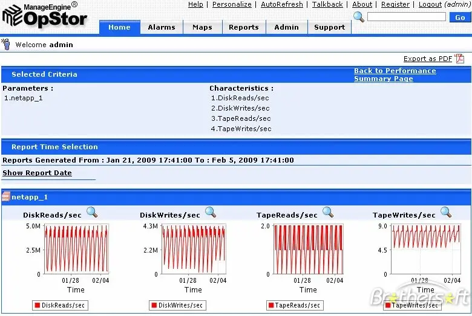Click the '1.DiskReads/sec' characteristic entry

tap(240, 98)
